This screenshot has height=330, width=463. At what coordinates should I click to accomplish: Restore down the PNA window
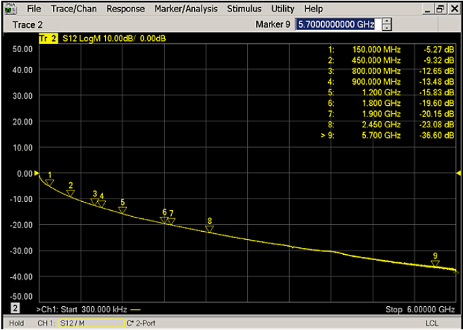tap(441, 9)
